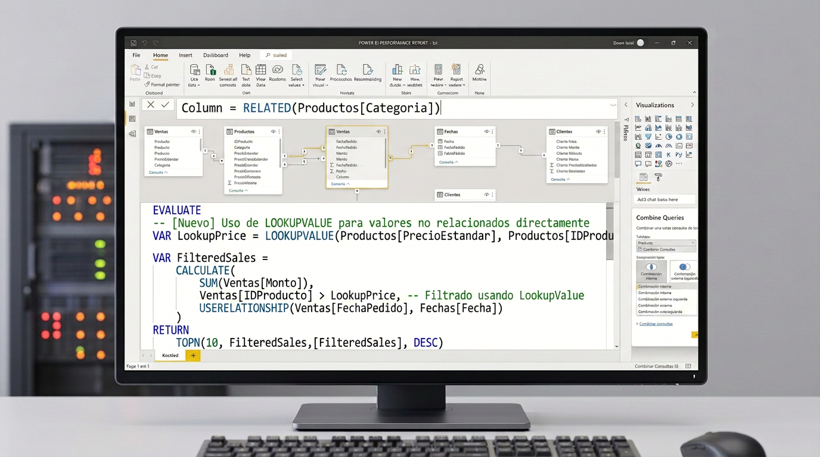Open the View Data table icon
Viewport: 820px width, 457px height.
tap(261, 70)
